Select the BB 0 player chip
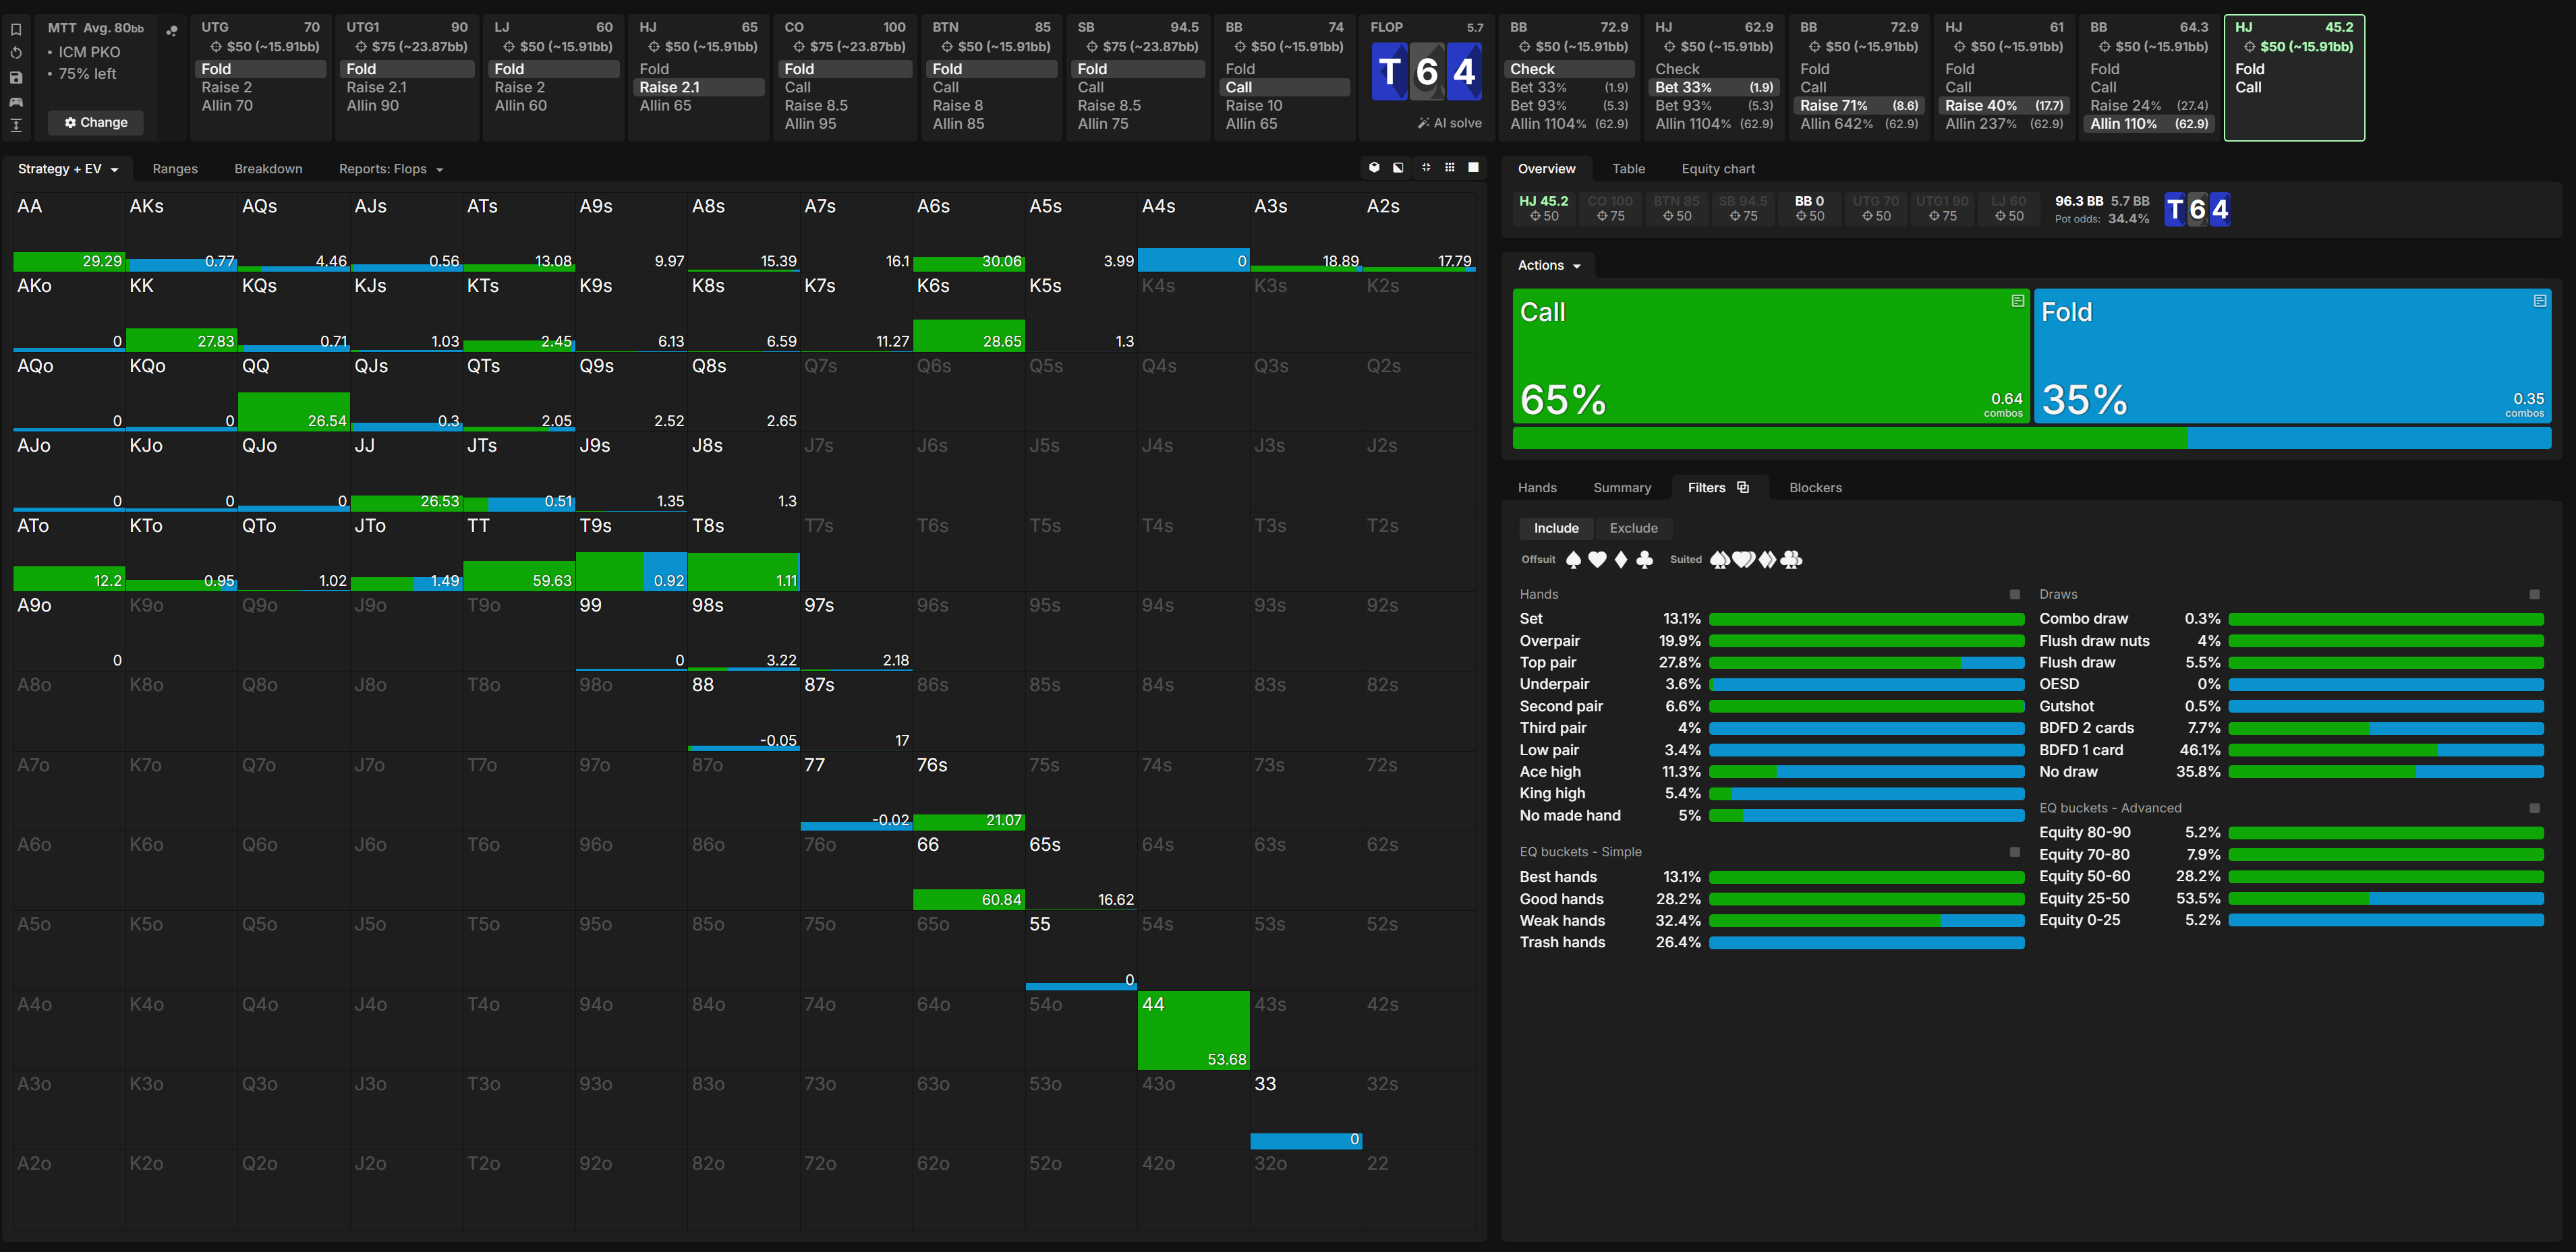The image size is (2576, 1252). (1809, 208)
